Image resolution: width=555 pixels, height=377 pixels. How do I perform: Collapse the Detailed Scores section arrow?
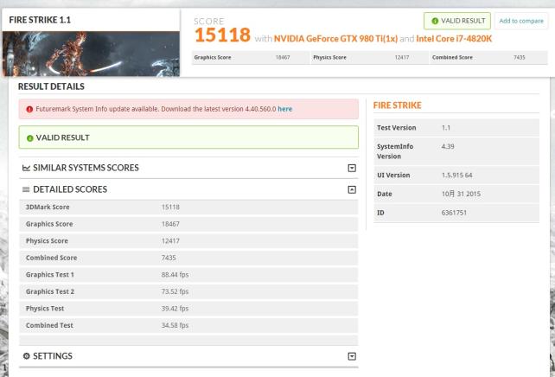click(352, 189)
